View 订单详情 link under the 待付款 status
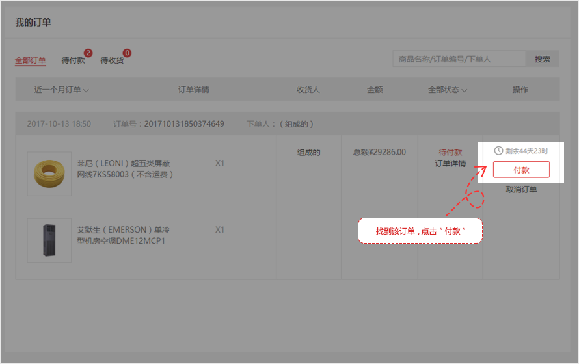 tap(450, 164)
